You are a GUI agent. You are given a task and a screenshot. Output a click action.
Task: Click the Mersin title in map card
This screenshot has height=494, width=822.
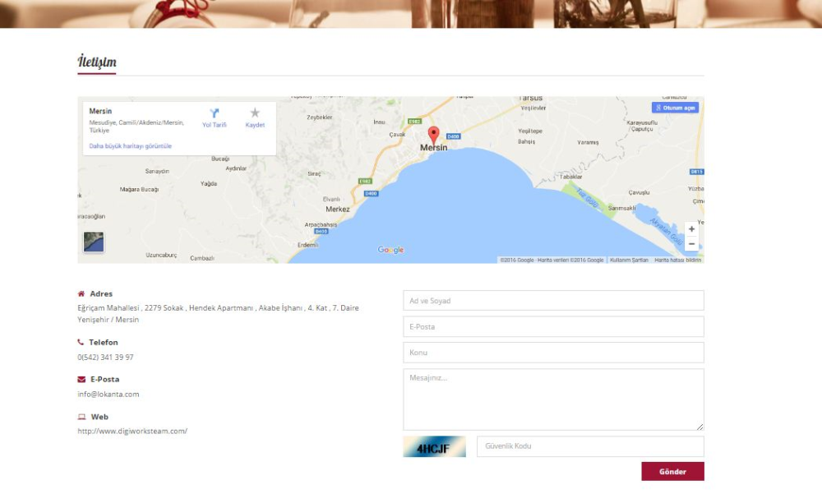point(100,111)
